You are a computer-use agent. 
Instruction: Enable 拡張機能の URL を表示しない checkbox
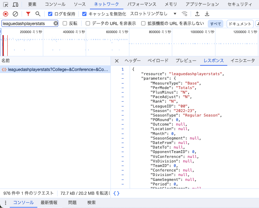click(x=143, y=23)
